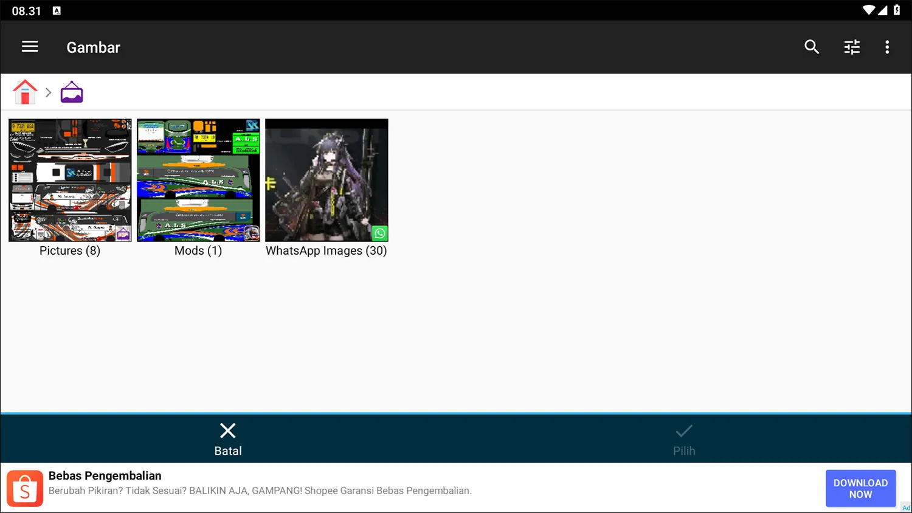This screenshot has height=513, width=912.
Task: Click the Mods (1) label
Action: click(198, 250)
